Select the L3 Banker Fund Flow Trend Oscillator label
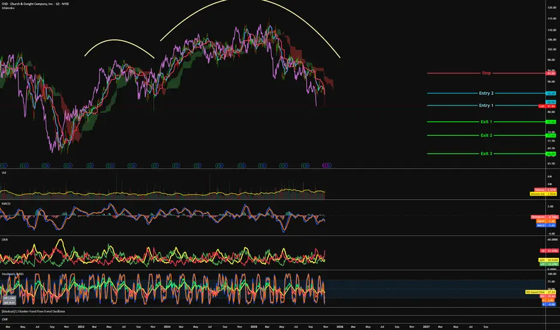The width and height of the screenshot is (560, 330). pyautogui.click(x=33, y=311)
